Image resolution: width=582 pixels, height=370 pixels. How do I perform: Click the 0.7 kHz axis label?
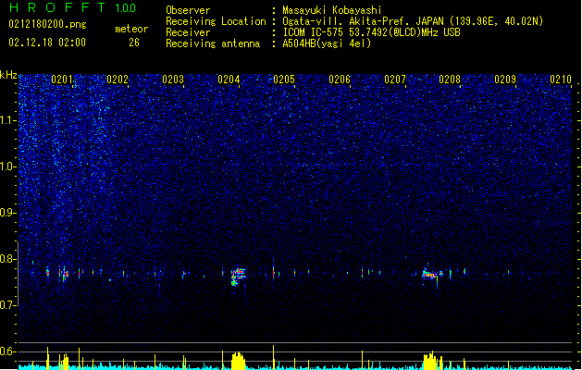pyautogui.click(x=7, y=305)
